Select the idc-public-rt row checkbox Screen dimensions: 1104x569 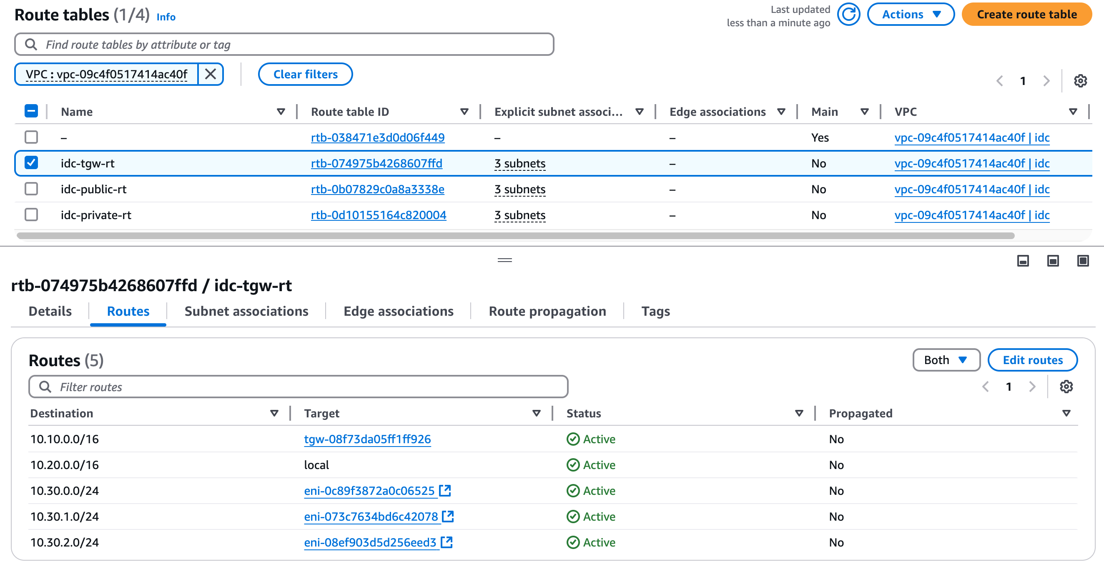[x=31, y=189]
